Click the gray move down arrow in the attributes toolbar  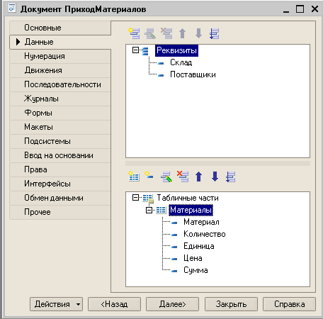tap(198, 33)
